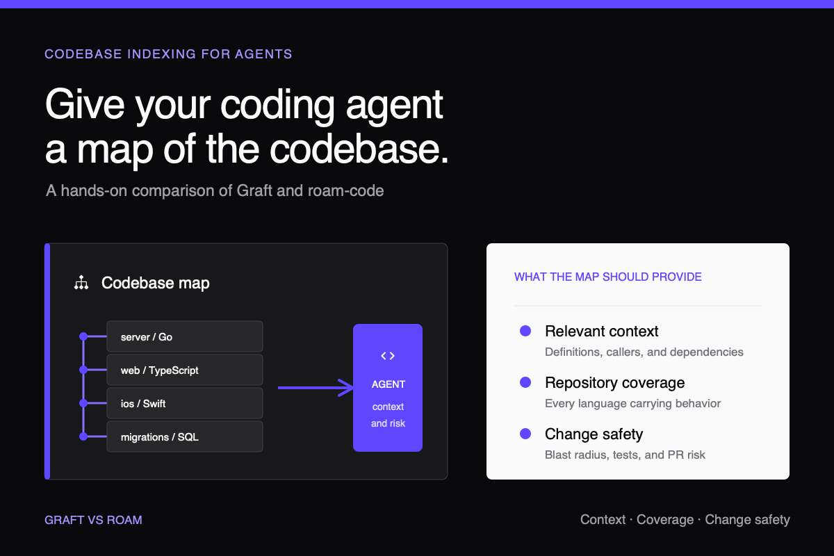Click 'Definitions, callers, and dependencies' text
834x556 pixels.
(x=644, y=352)
